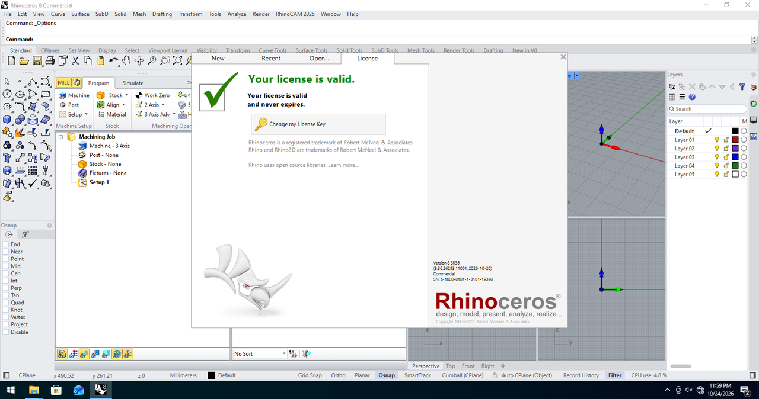Open the File menu
The image size is (759, 399).
pos(7,14)
